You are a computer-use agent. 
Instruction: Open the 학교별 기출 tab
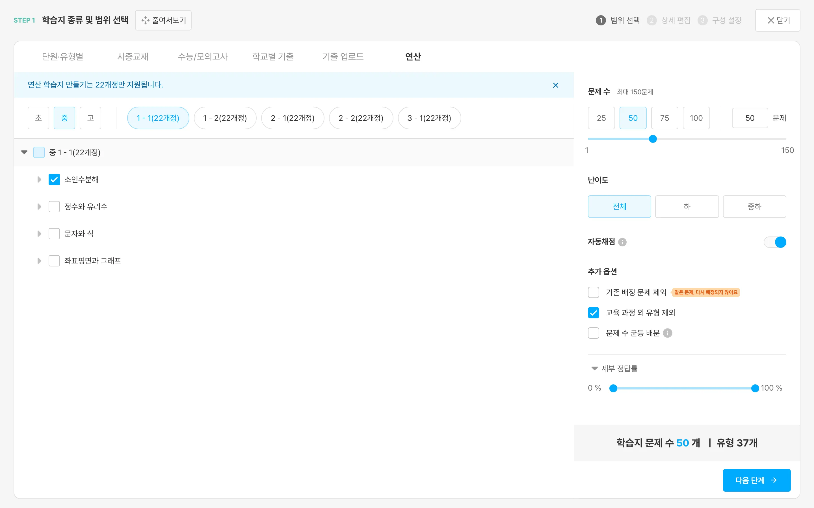coord(273,56)
